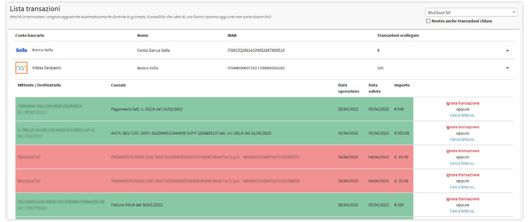Viewport: 529px width, 222px height.
Task: Click the Causale column header
Action: [x=118, y=85]
